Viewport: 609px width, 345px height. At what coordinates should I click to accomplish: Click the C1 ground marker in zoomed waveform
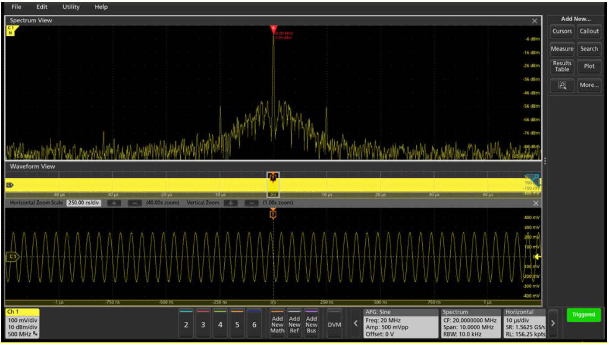tap(12, 257)
